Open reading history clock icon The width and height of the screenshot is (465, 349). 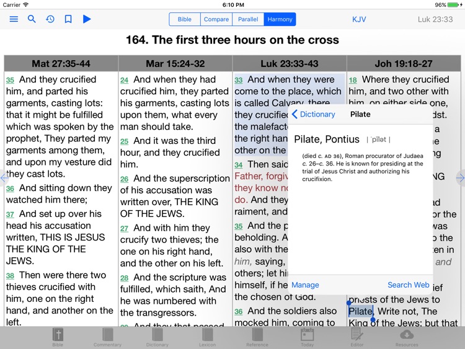[x=50, y=19]
